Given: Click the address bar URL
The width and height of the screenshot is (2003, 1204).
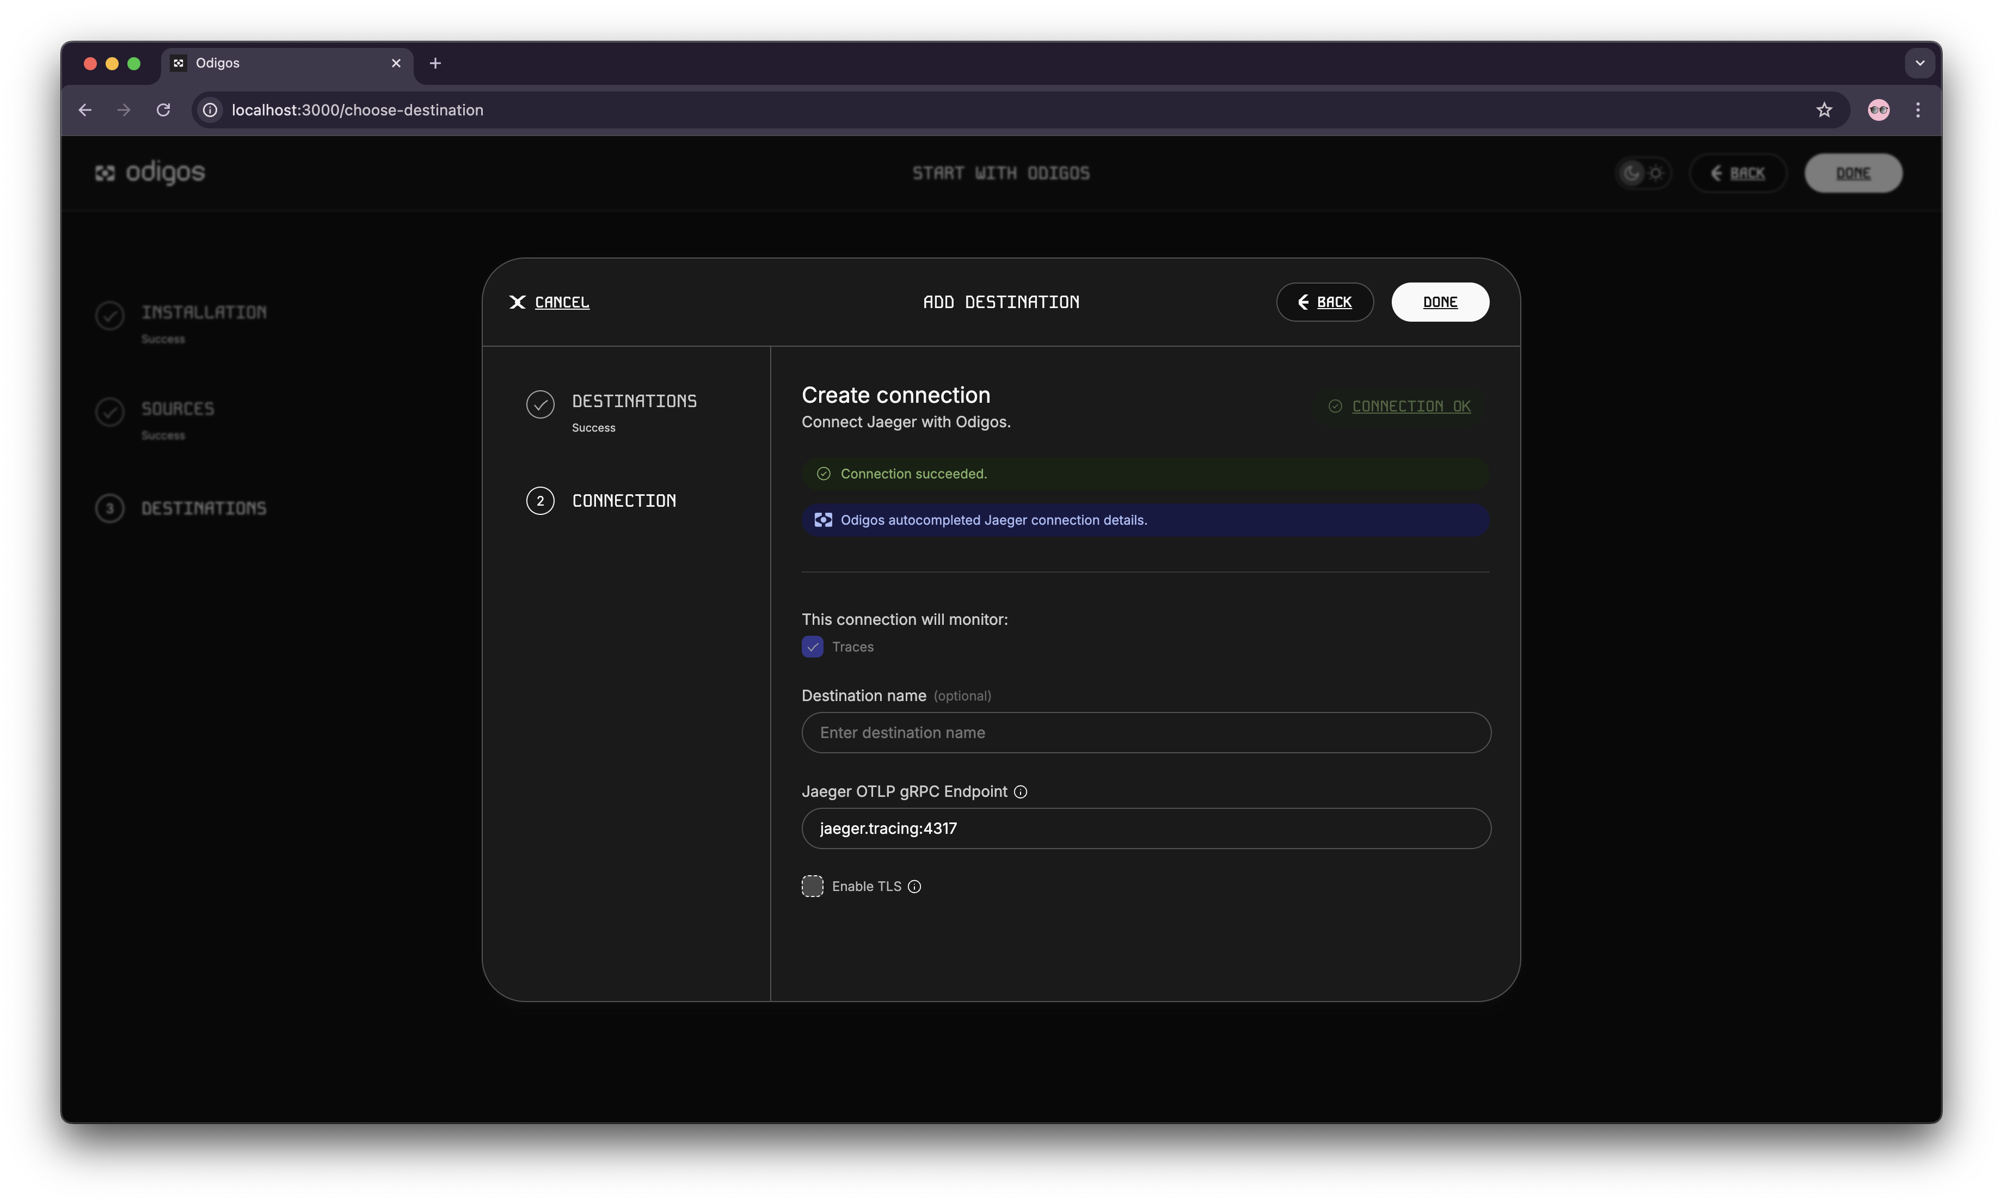Looking at the screenshot, I should click(357, 109).
